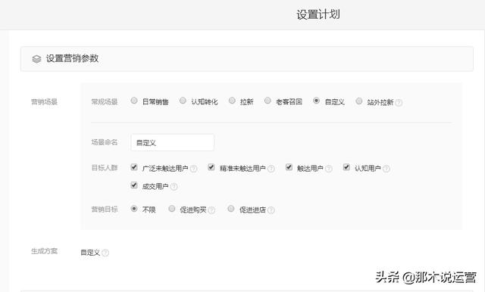This screenshot has width=485, height=292.
Task: Click help icon next to 触达用户
Action: tap(329, 169)
